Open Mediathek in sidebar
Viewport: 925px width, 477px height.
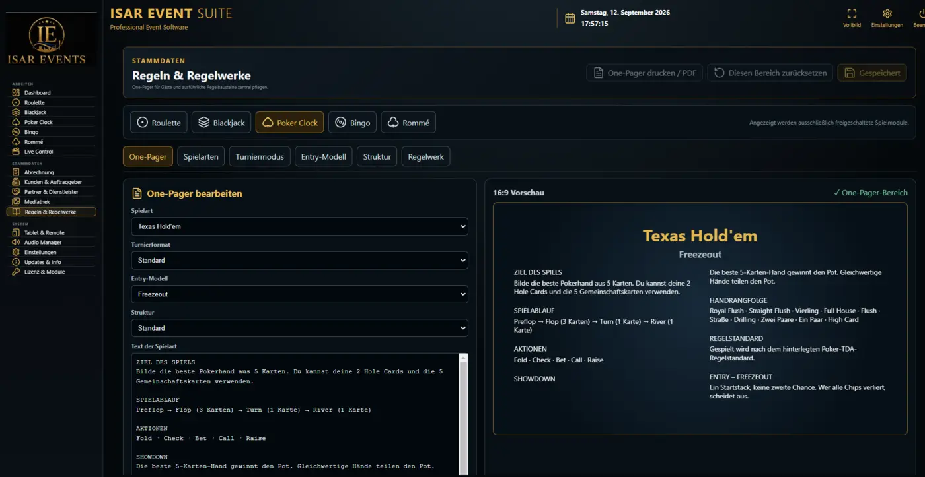tap(52, 202)
